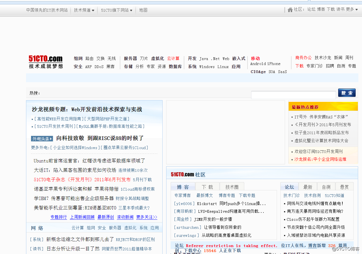Focus the search input field
This screenshot has width=362, height=254.
(x=293, y=95)
